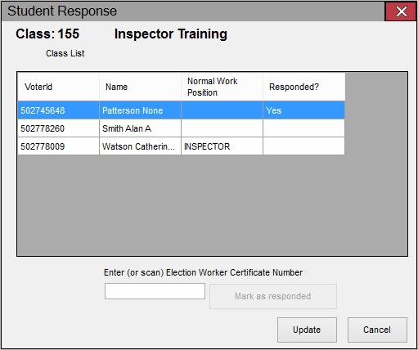Viewport: 418px width, 350px height.
Task: Select the Patterson None name cell
Action: tap(141, 110)
